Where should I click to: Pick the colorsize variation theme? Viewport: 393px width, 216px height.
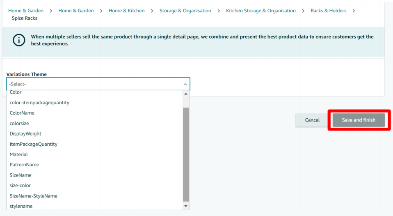pos(19,123)
